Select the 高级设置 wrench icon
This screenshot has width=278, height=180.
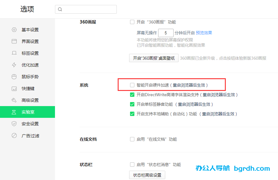point(14,100)
